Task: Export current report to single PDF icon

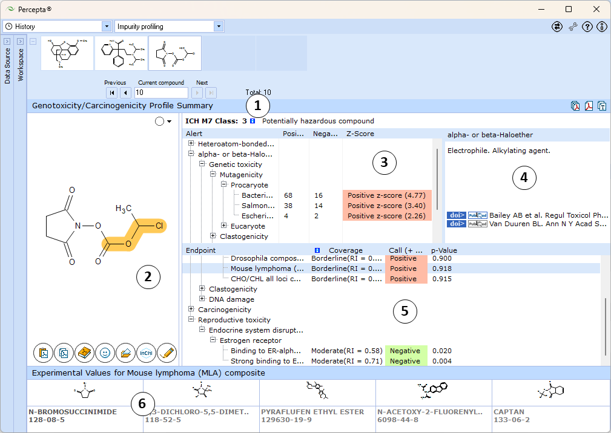Action: pos(589,106)
